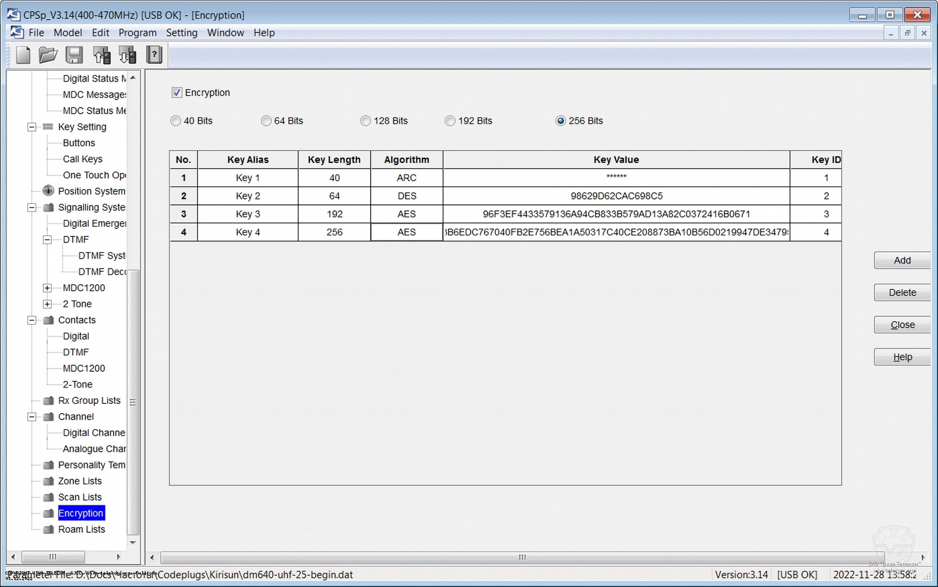Select the Key 2 DES key value cell
This screenshot has height=587, width=938.
click(x=616, y=196)
